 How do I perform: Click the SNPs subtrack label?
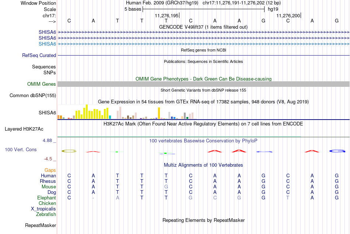pyautogui.click(x=50, y=72)
